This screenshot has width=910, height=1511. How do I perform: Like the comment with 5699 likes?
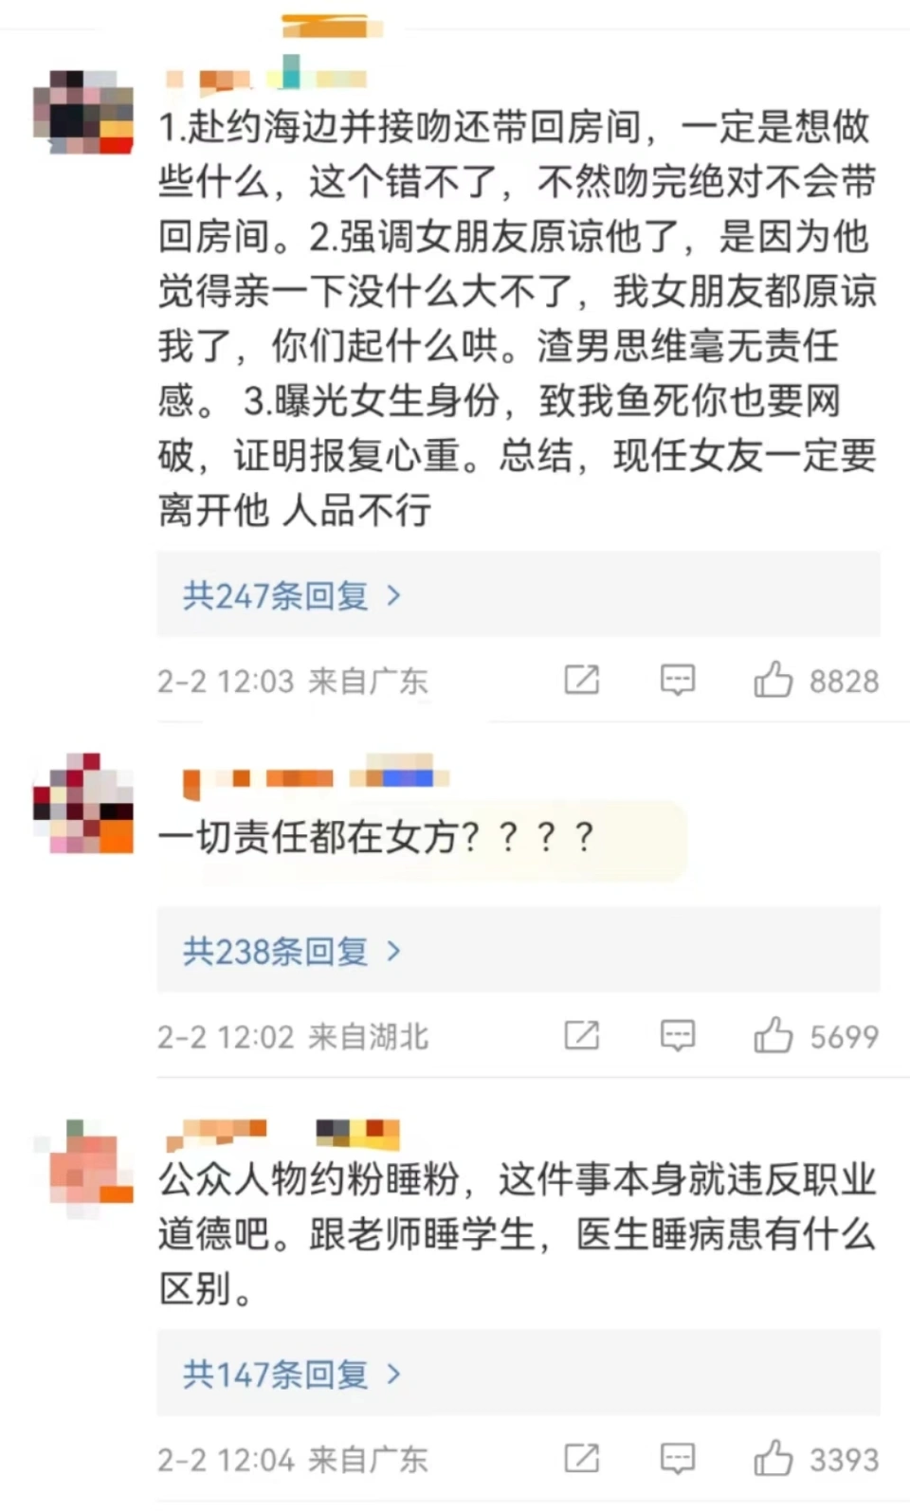tap(773, 1035)
